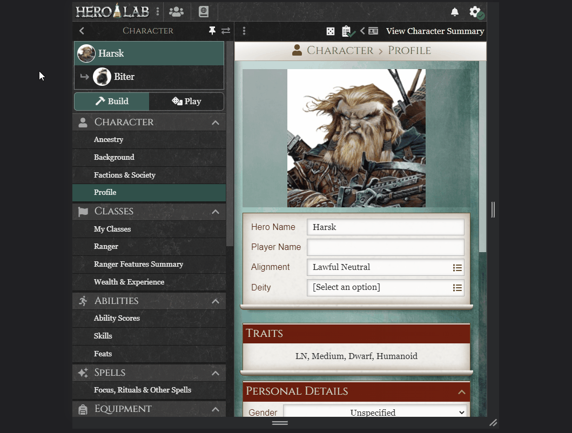Open the Gender dropdown
This screenshot has height=433, width=572.
point(375,412)
